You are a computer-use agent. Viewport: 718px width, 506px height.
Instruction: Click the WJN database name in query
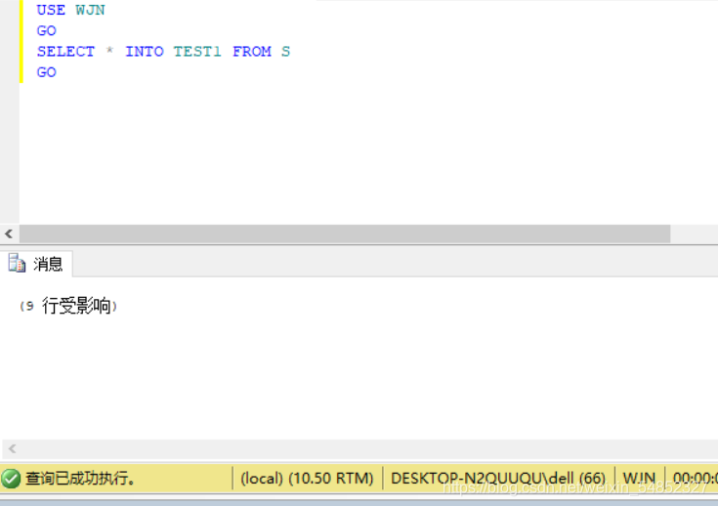tap(90, 10)
